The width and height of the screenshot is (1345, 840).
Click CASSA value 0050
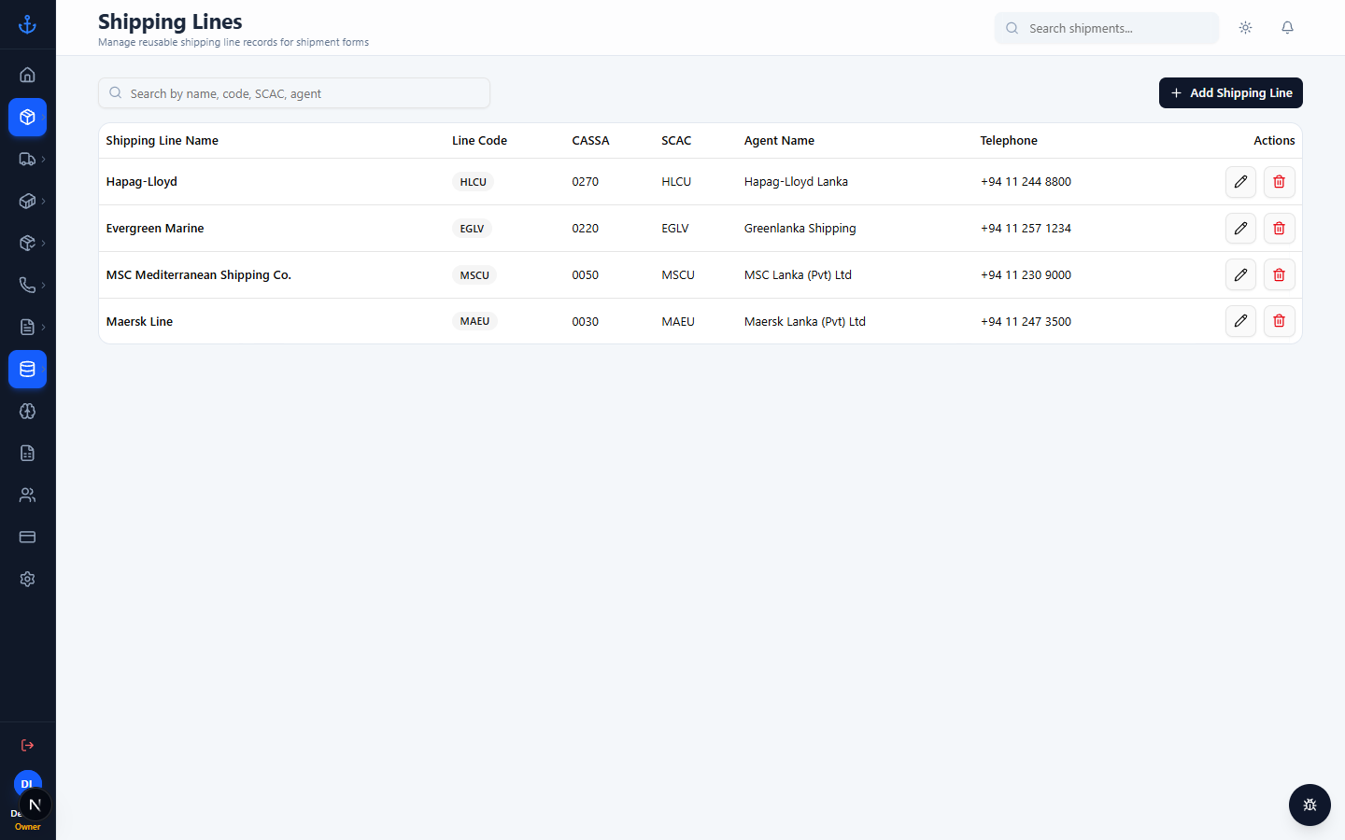(586, 275)
